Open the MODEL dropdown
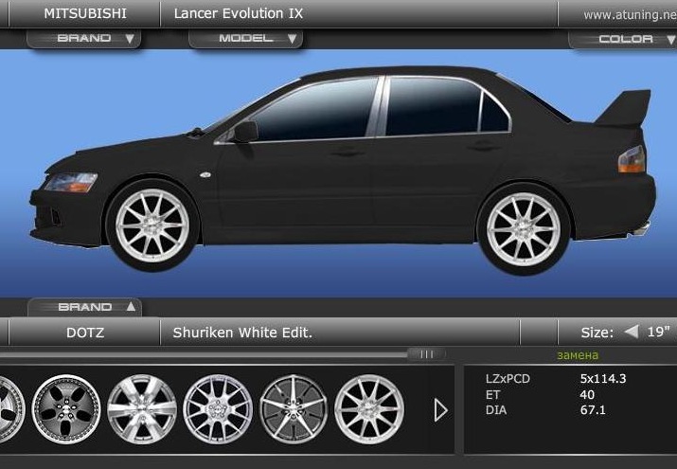The image size is (677, 469). tap(245, 39)
